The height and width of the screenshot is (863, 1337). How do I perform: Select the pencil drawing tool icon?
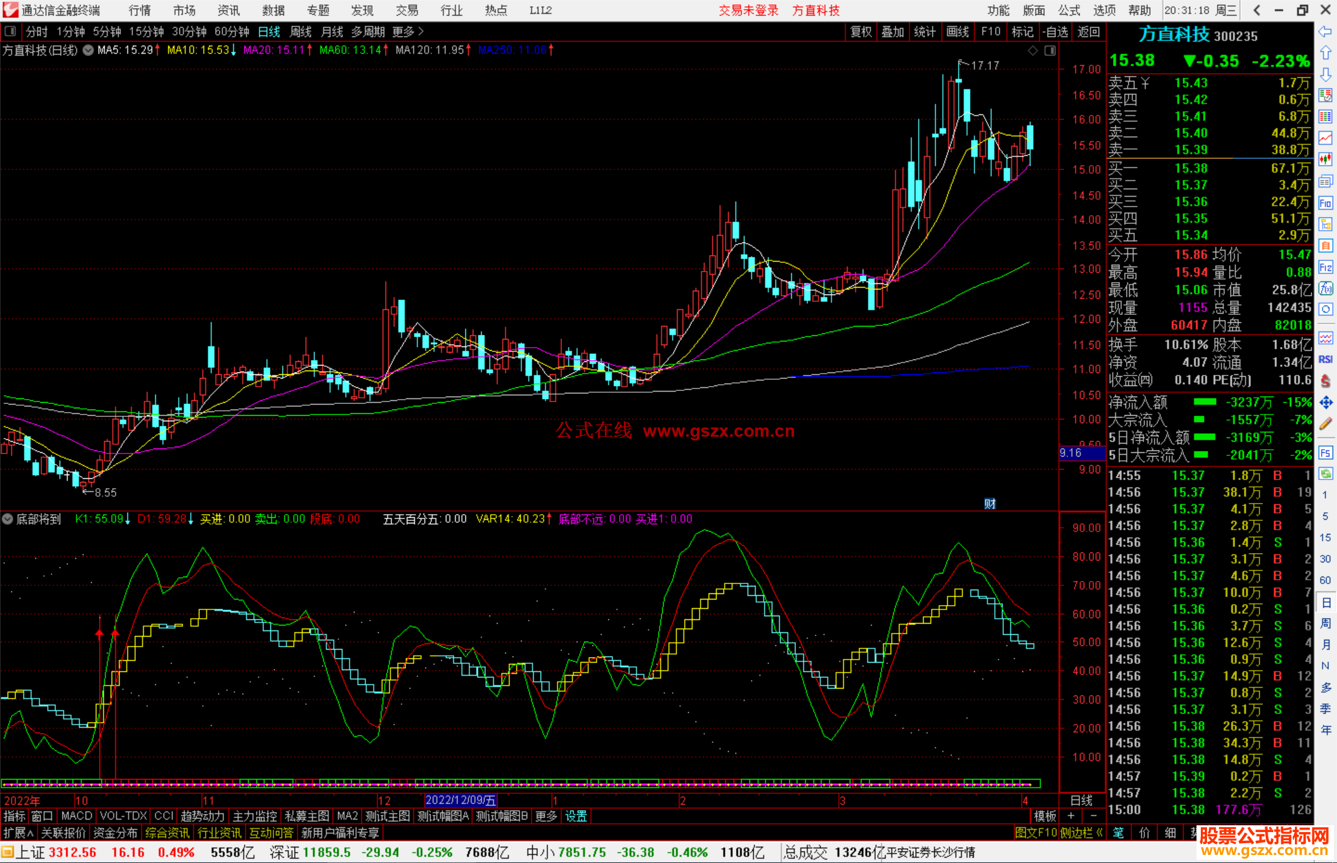(1325, 424)
